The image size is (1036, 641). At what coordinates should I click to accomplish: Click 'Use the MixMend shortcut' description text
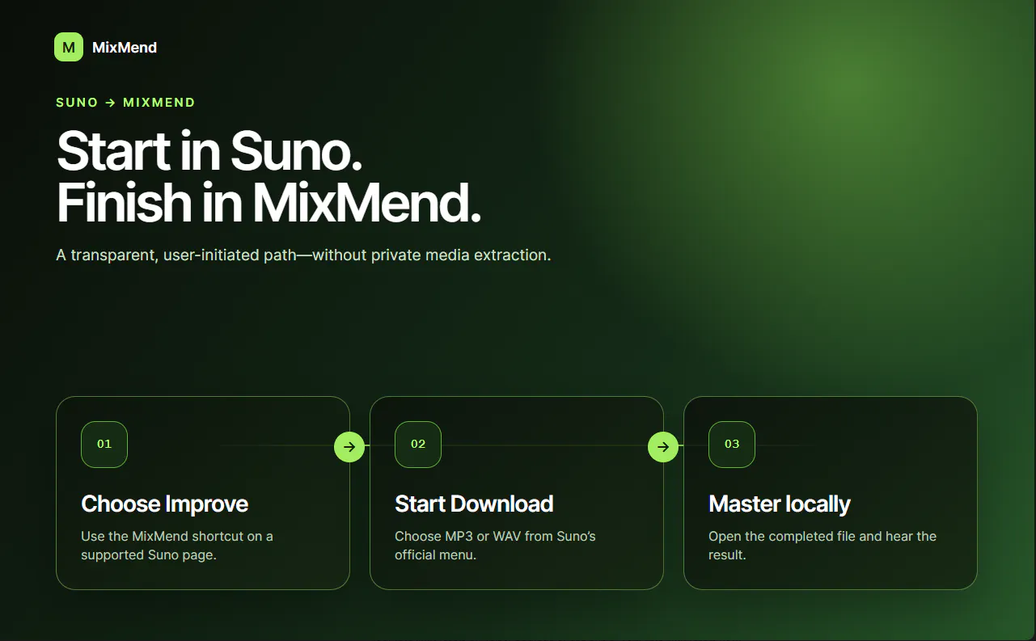click(x=177, y=546)
